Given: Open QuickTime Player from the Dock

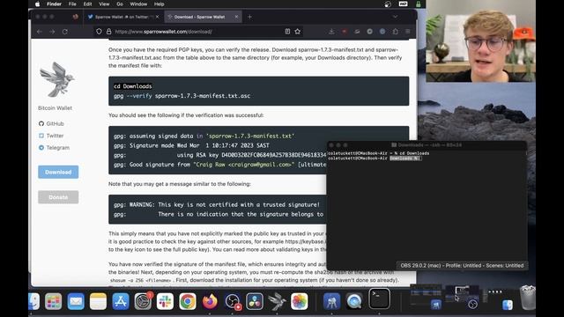Looking at the screenshot, I should click(354, 301).
